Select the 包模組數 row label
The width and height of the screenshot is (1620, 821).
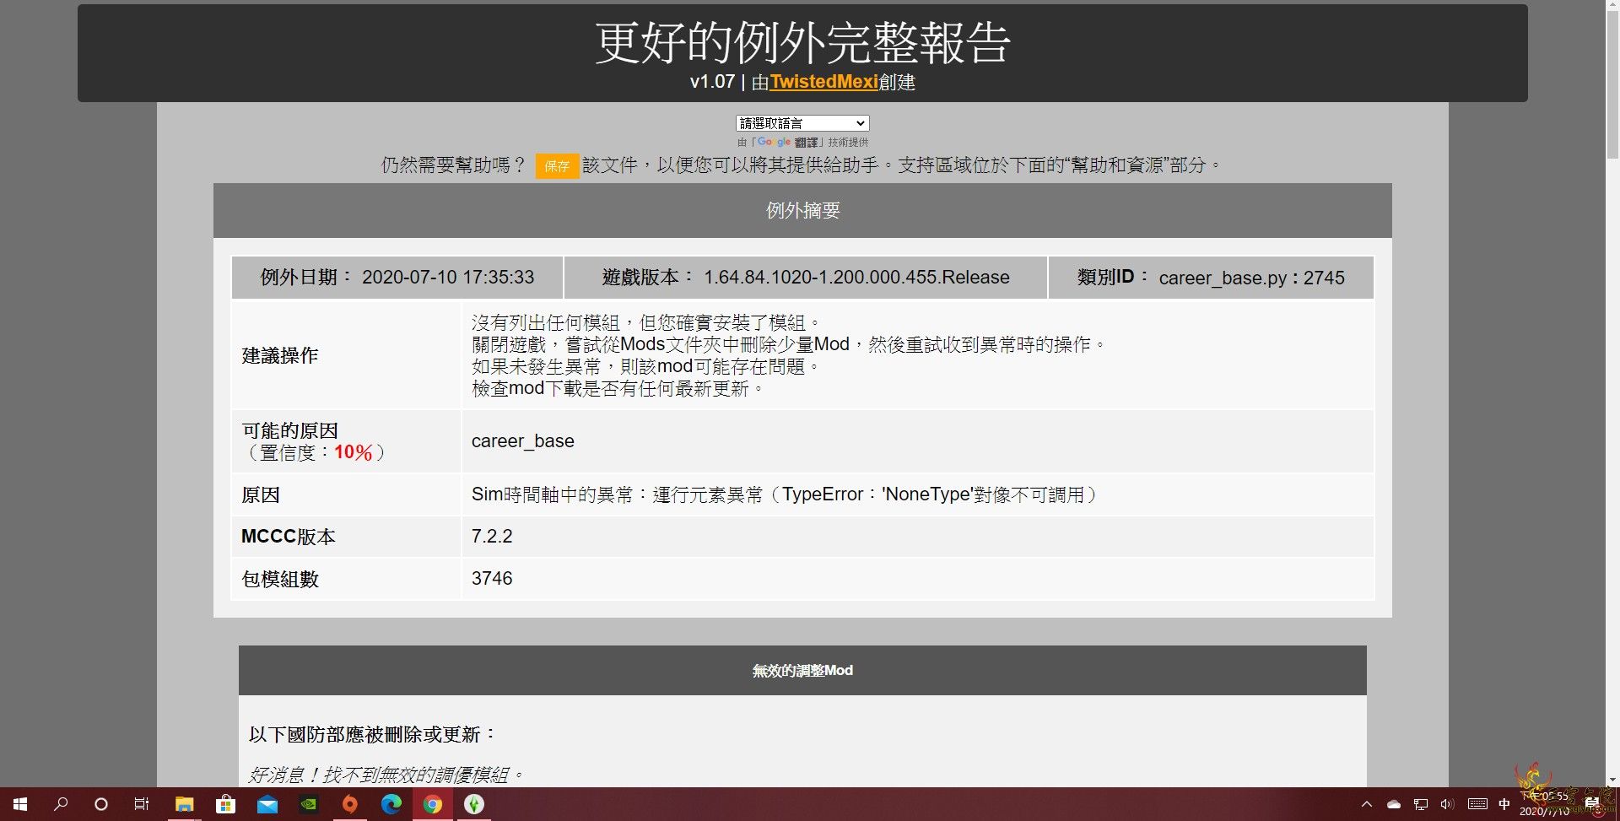coord(279,579)
